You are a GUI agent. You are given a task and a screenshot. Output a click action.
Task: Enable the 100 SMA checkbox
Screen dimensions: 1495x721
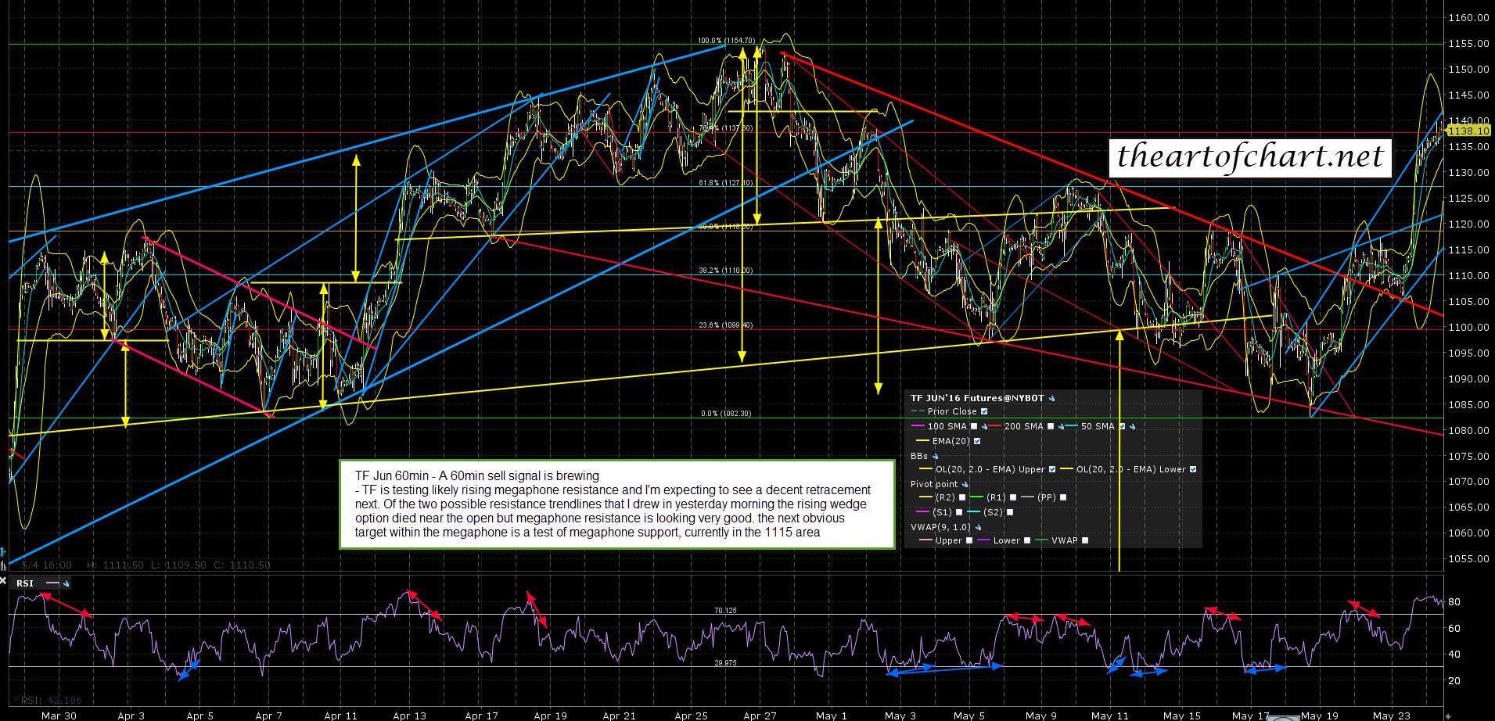pos(974,427)
